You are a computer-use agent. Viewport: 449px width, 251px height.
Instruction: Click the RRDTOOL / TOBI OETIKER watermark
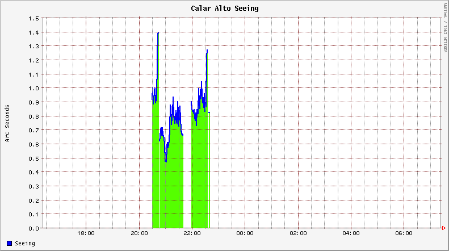tap(444, 28)
